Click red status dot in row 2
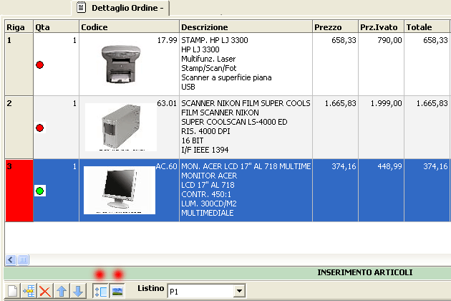Viewport: 451px width, 301px height. click(39, 128)
